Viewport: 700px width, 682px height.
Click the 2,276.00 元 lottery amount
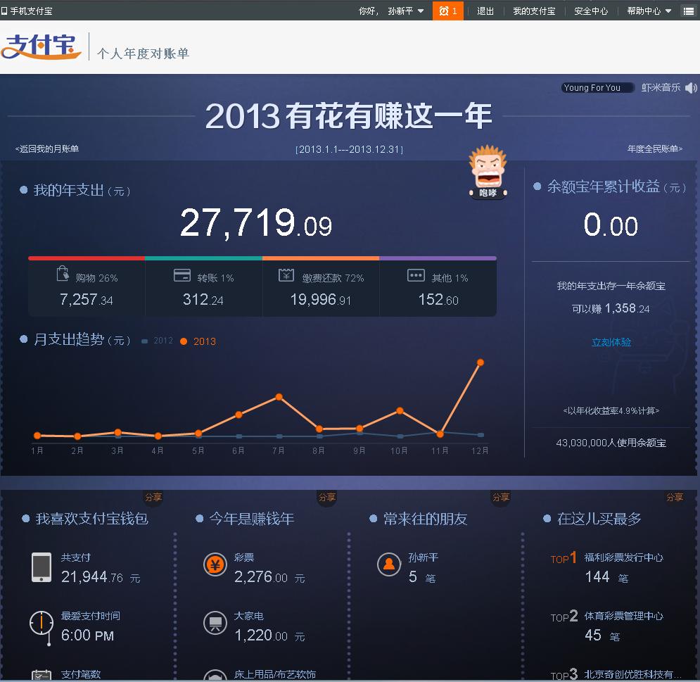click(269, 577)
